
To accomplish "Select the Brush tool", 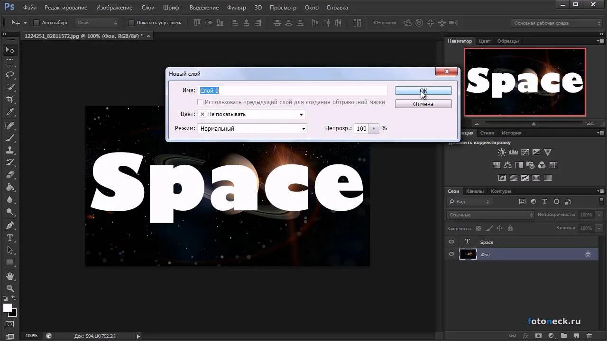I will coord(10,137).
